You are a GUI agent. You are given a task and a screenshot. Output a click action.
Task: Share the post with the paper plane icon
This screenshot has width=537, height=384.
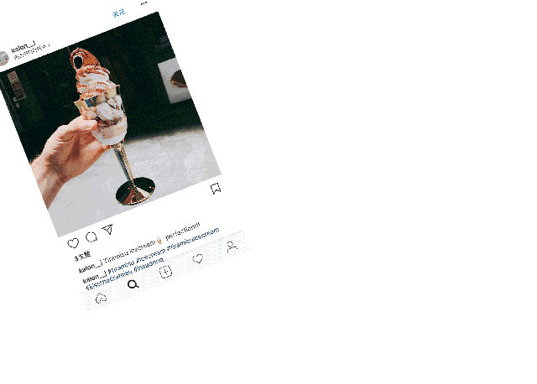point(107,229)
